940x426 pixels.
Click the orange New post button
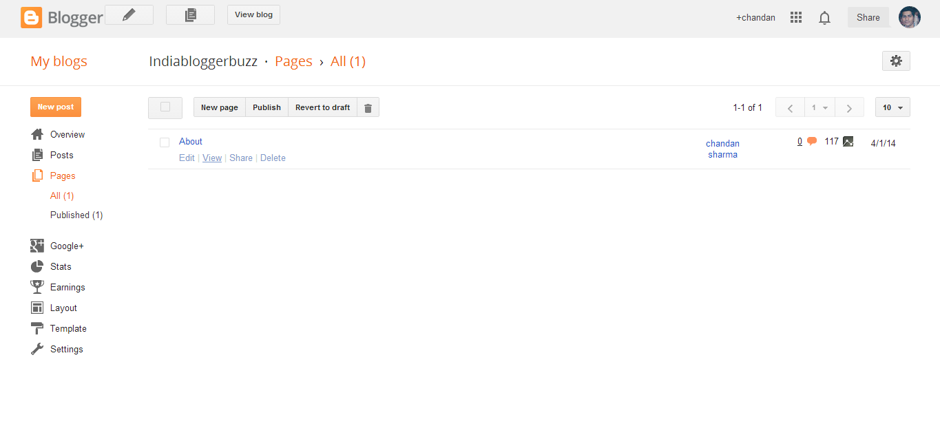(56, 107)
